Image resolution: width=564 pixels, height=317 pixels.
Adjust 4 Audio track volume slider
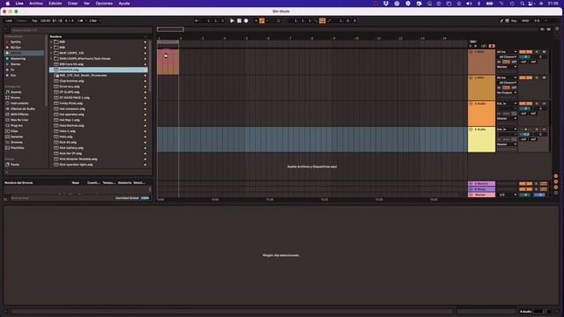point(525,135)
